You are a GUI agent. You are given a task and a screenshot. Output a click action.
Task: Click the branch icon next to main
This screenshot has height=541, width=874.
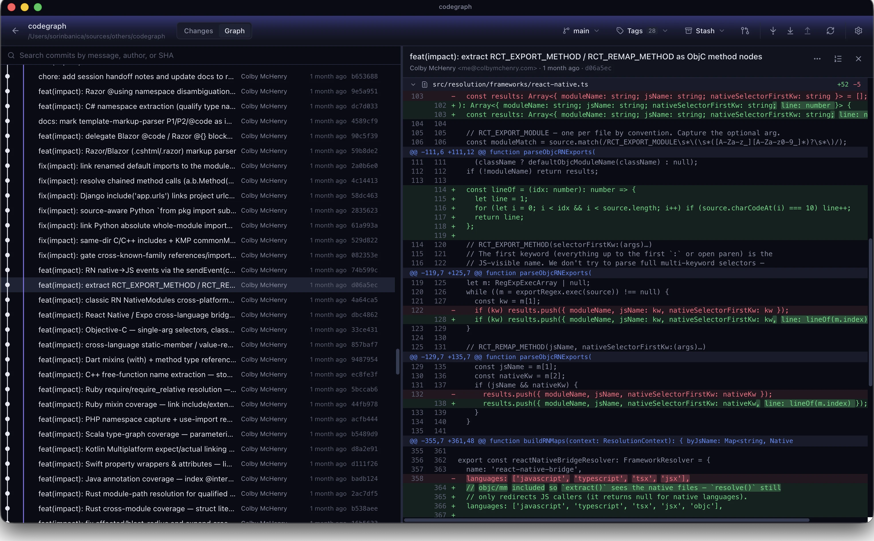566,31
